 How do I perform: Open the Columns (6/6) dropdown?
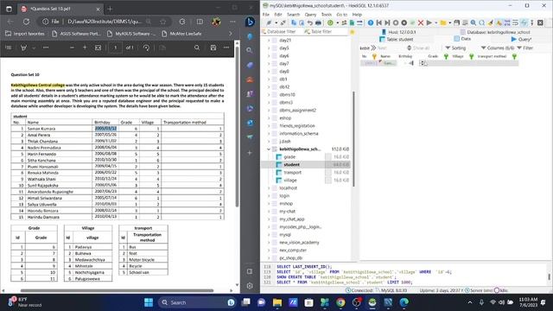point(498,48)
